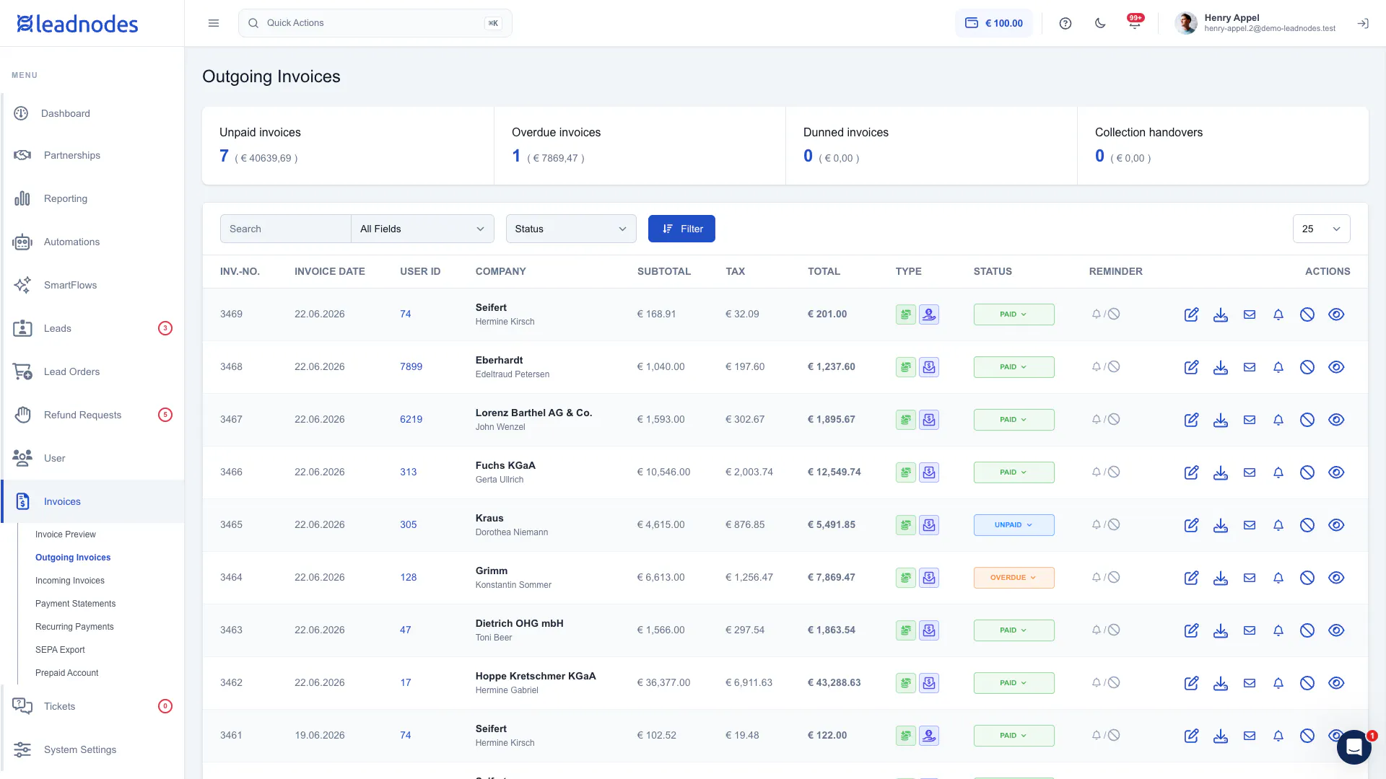
Task: Open PAID status dropdown for invoice 3468
Action: (1014, 367)
